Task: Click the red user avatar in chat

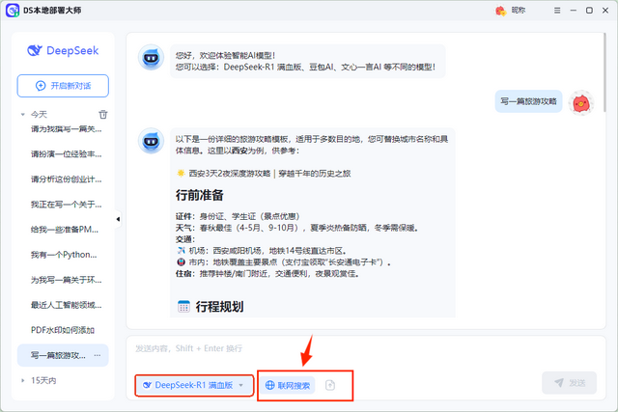Action: pos(581,103)
